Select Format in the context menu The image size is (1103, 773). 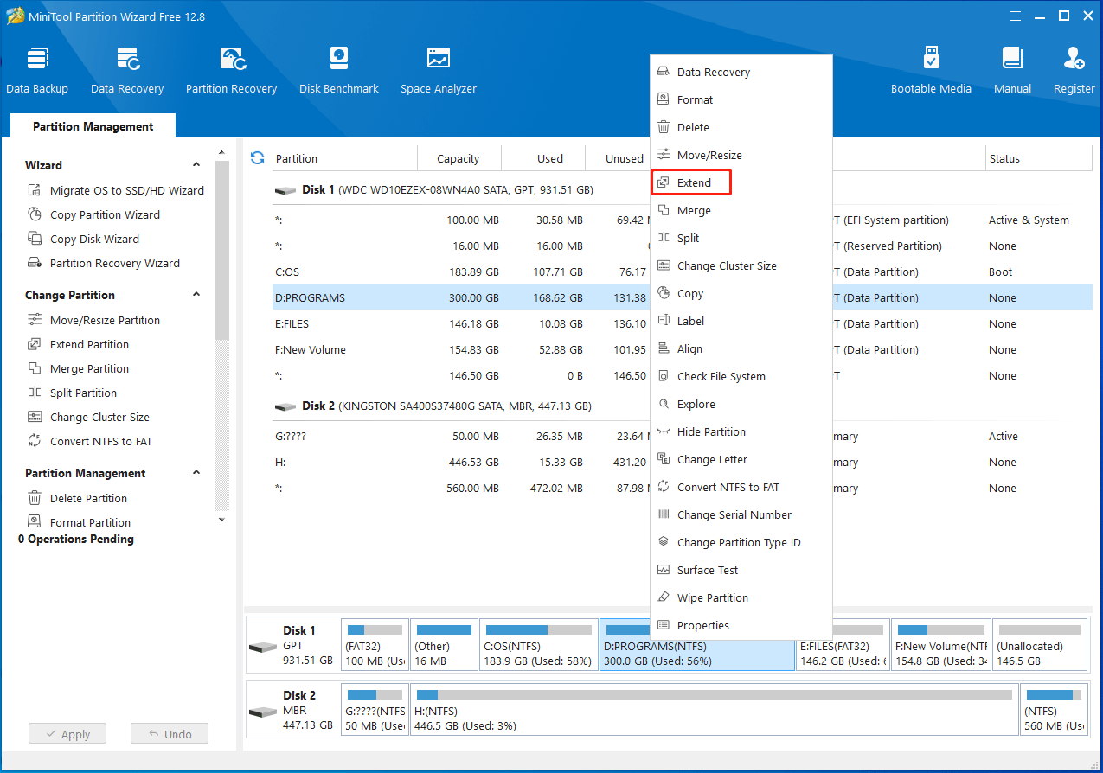click(x=741, y=99)
